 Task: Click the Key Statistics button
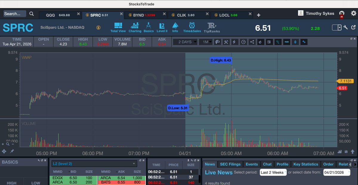pos(305,164)
